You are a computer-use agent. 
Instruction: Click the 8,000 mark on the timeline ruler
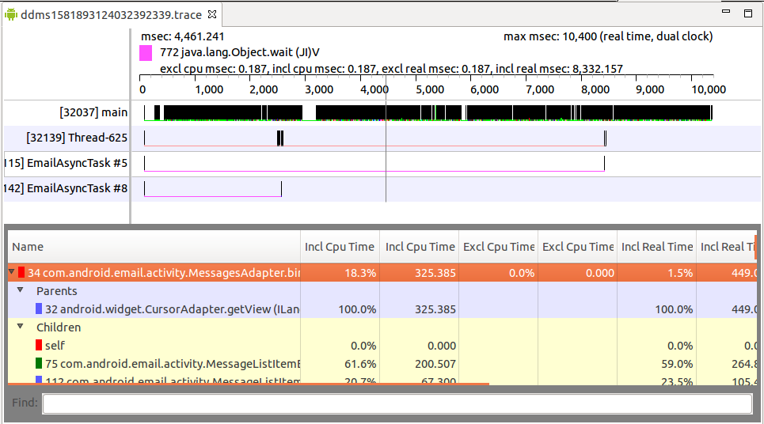point(595,89)
